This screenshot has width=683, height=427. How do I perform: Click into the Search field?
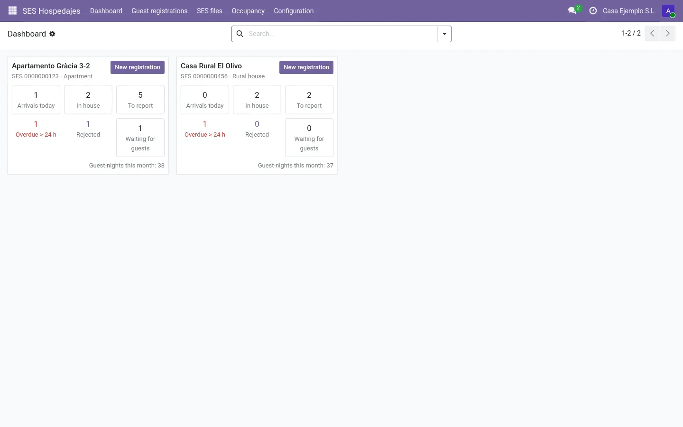[x=341, y=34]
